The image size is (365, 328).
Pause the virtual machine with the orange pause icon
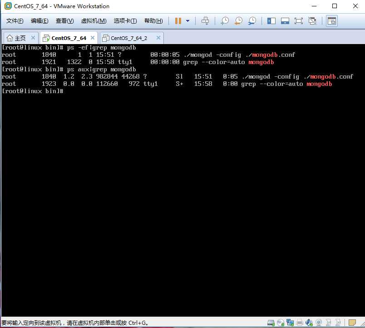point(178,21)
